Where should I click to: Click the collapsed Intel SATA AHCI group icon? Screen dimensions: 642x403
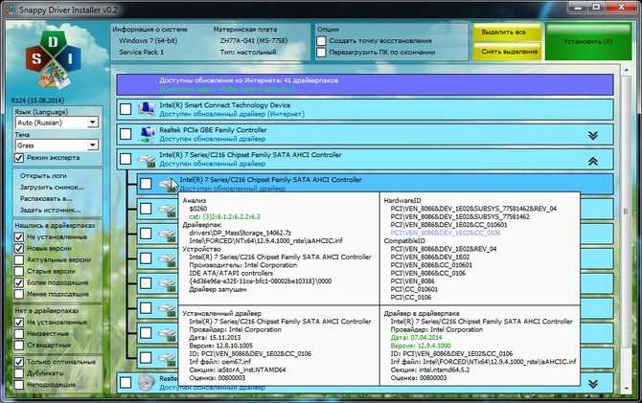[146, 159]
